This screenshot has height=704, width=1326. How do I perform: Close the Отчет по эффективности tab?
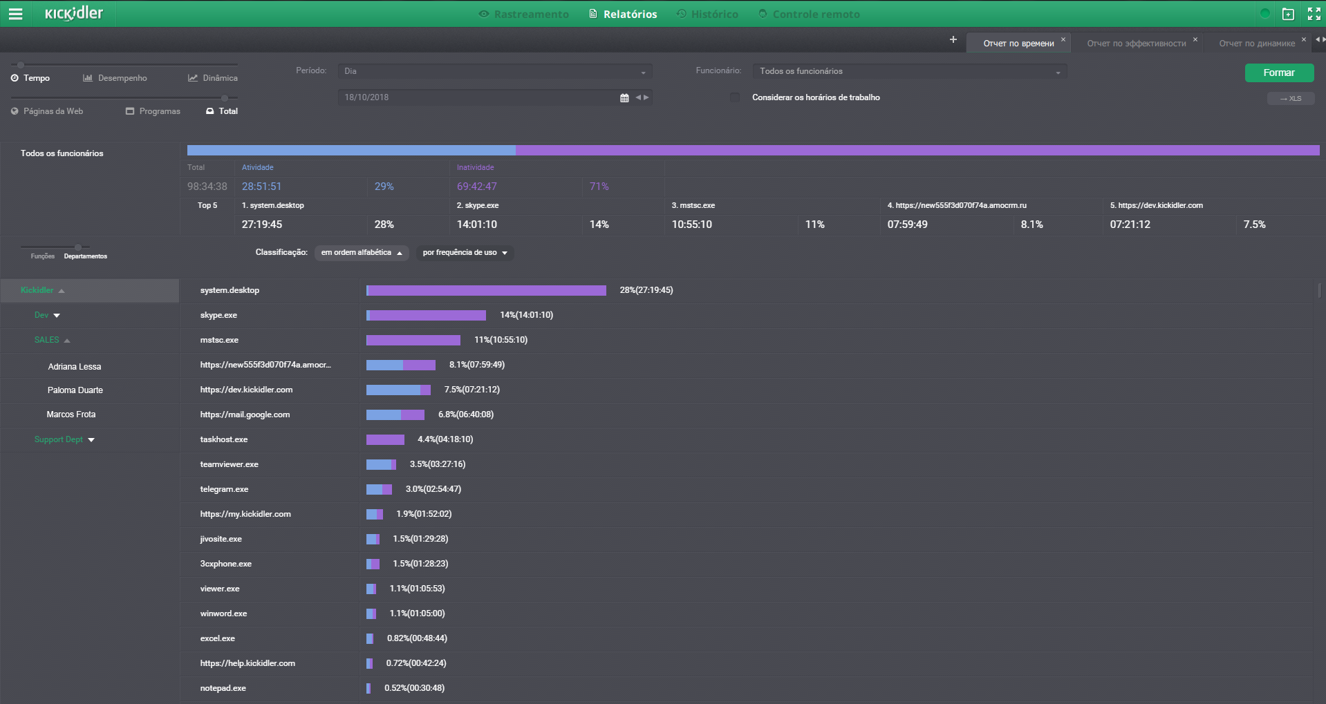coord(1195,39)
